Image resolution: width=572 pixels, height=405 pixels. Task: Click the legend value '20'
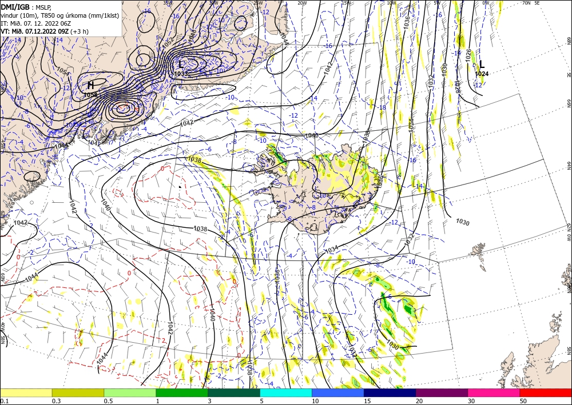tap(419, 401)
